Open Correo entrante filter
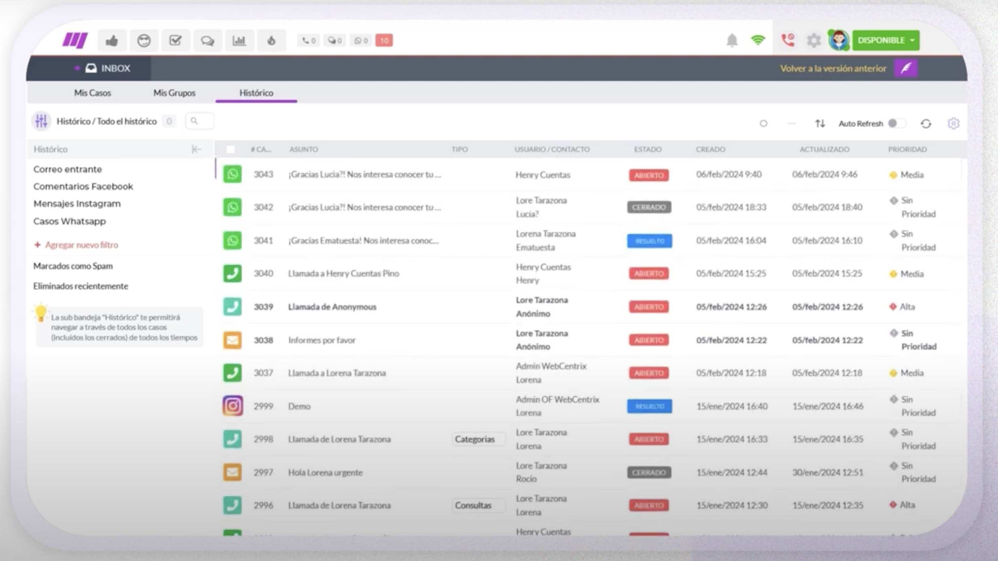The height and width of the screenshot is (561, 998). 68,169
